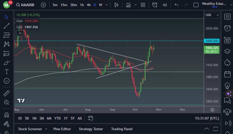Open the Indicators menu icon
Image resolution: width=233 pixels, height=134 pixels.
coord(128,5)
